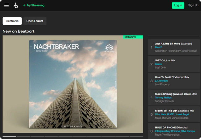The width and height of the screenshot is (201, 139).
Task: Open the Imael Angel artist link
Action: 182,114
